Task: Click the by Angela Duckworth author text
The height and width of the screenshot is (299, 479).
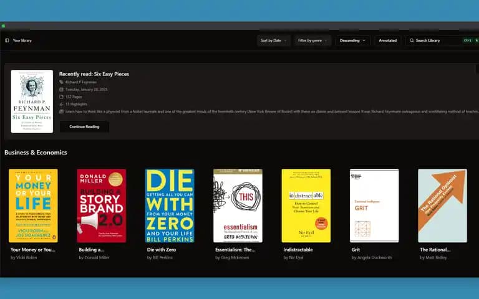Action: [372, 257]
